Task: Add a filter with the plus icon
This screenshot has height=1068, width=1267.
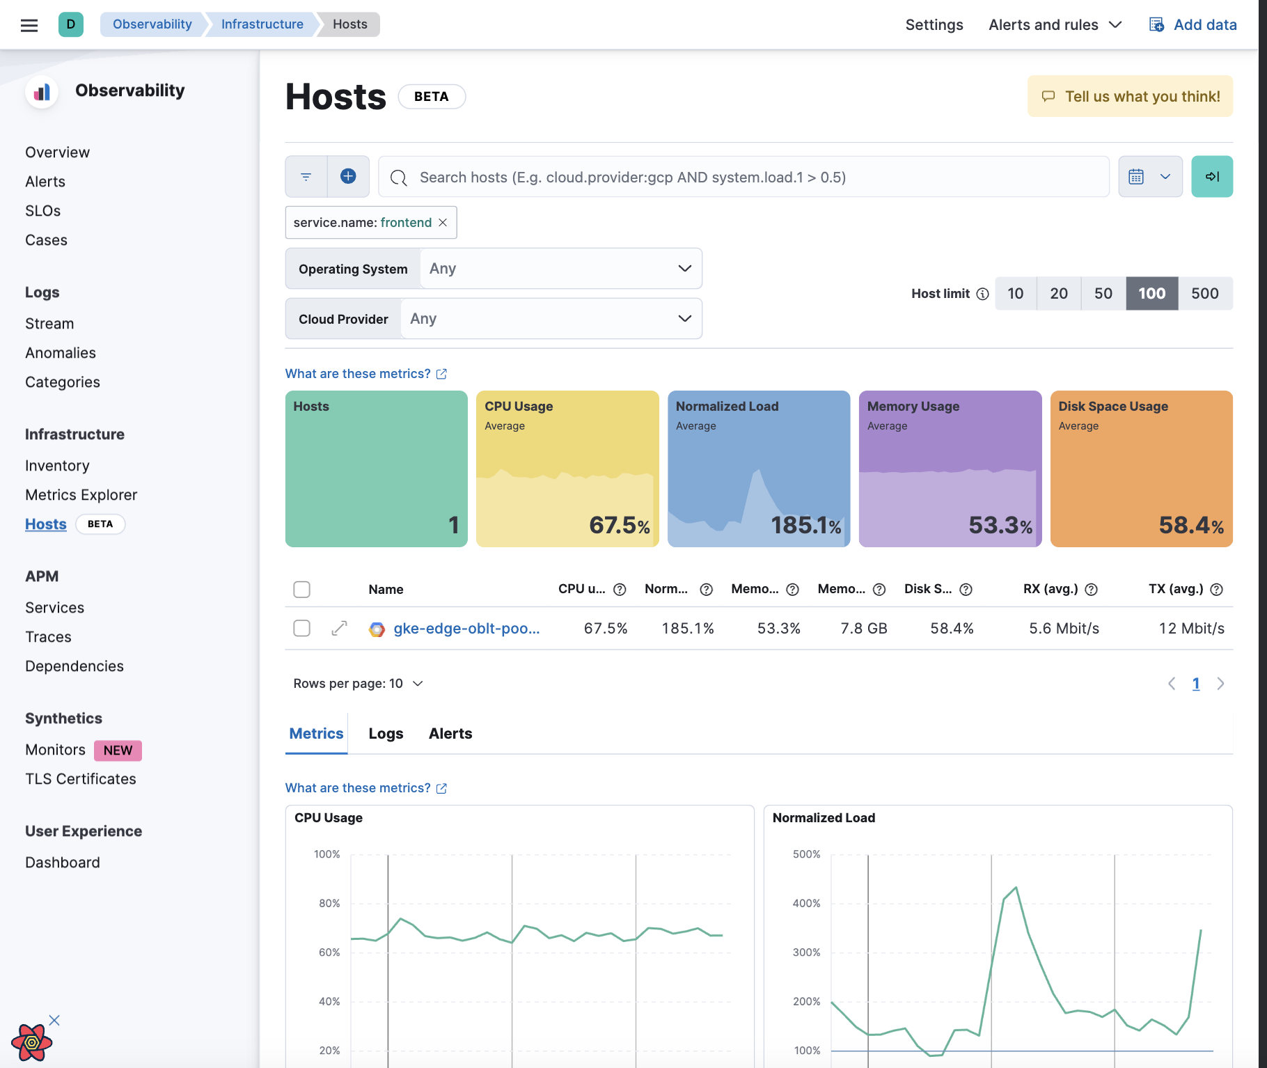Action: [348, 177]
